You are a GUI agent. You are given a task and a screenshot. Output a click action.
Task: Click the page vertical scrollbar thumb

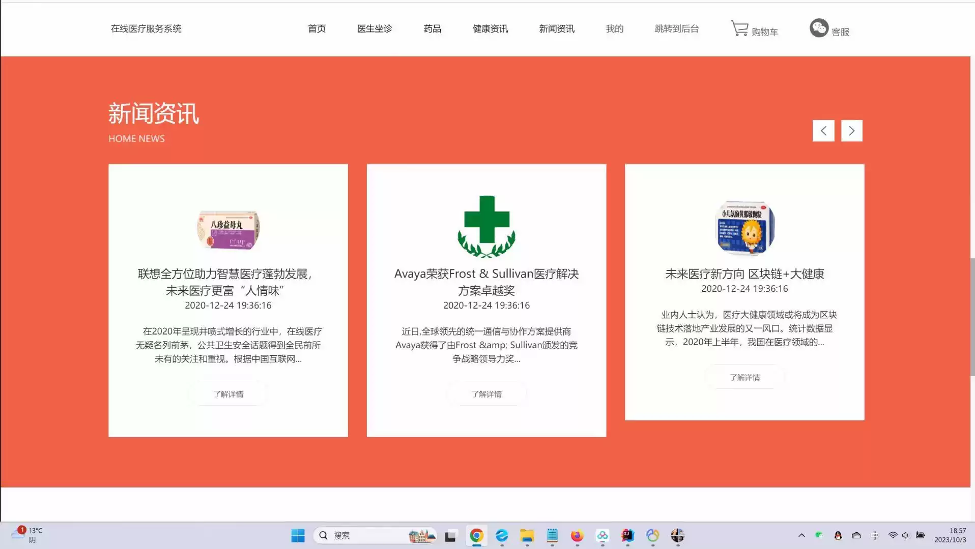tap(972, 317)
